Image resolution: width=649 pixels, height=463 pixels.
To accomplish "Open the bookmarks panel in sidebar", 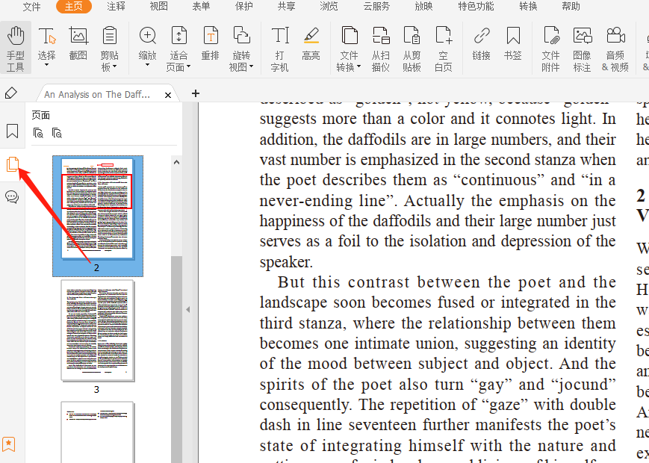I will pyautogui.click(x=13, y=131).
